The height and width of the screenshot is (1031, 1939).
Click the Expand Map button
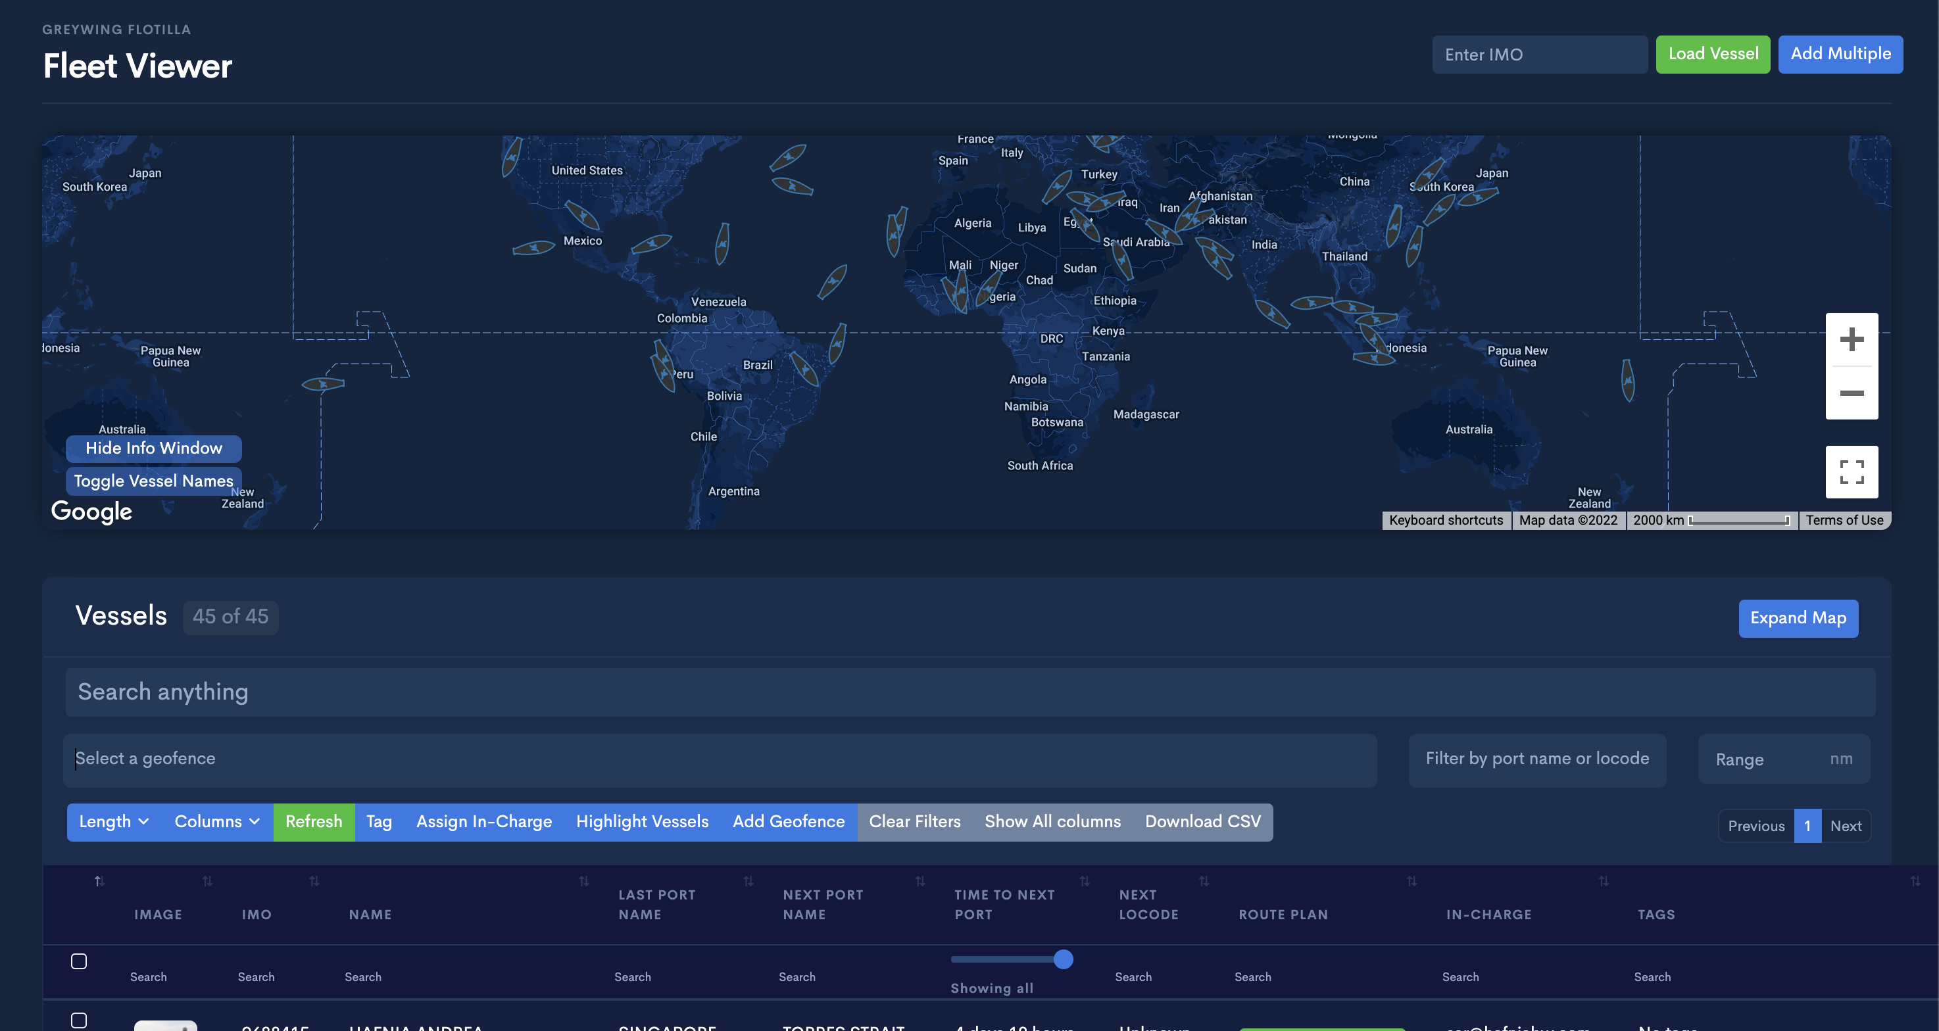click(x=1798, y=618)
